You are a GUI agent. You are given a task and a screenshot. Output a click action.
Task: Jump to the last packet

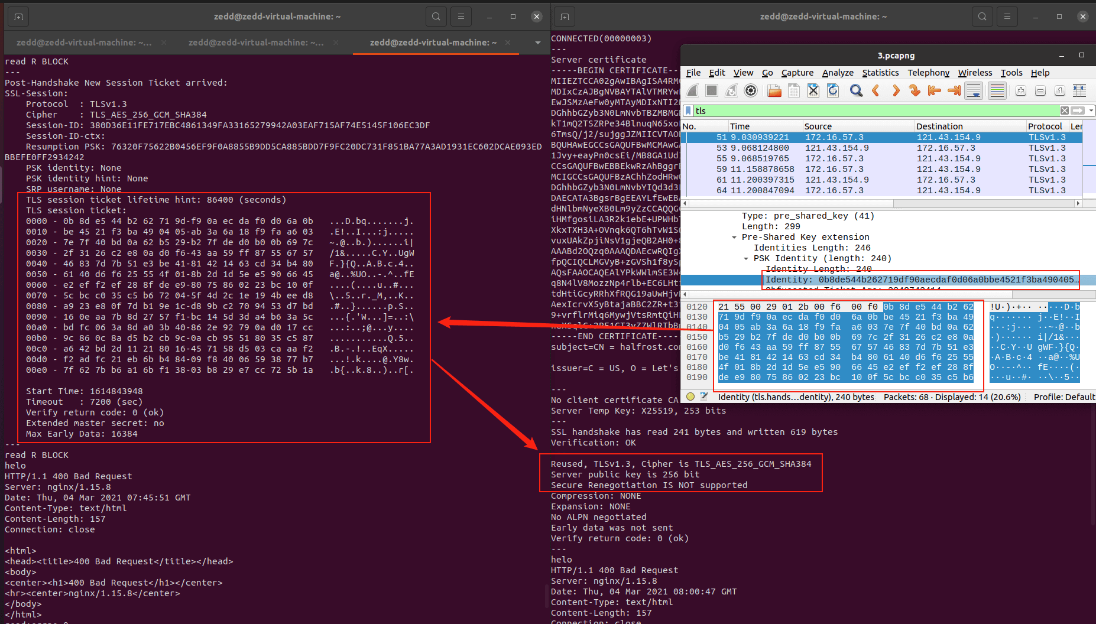click(x=954, y=90)
